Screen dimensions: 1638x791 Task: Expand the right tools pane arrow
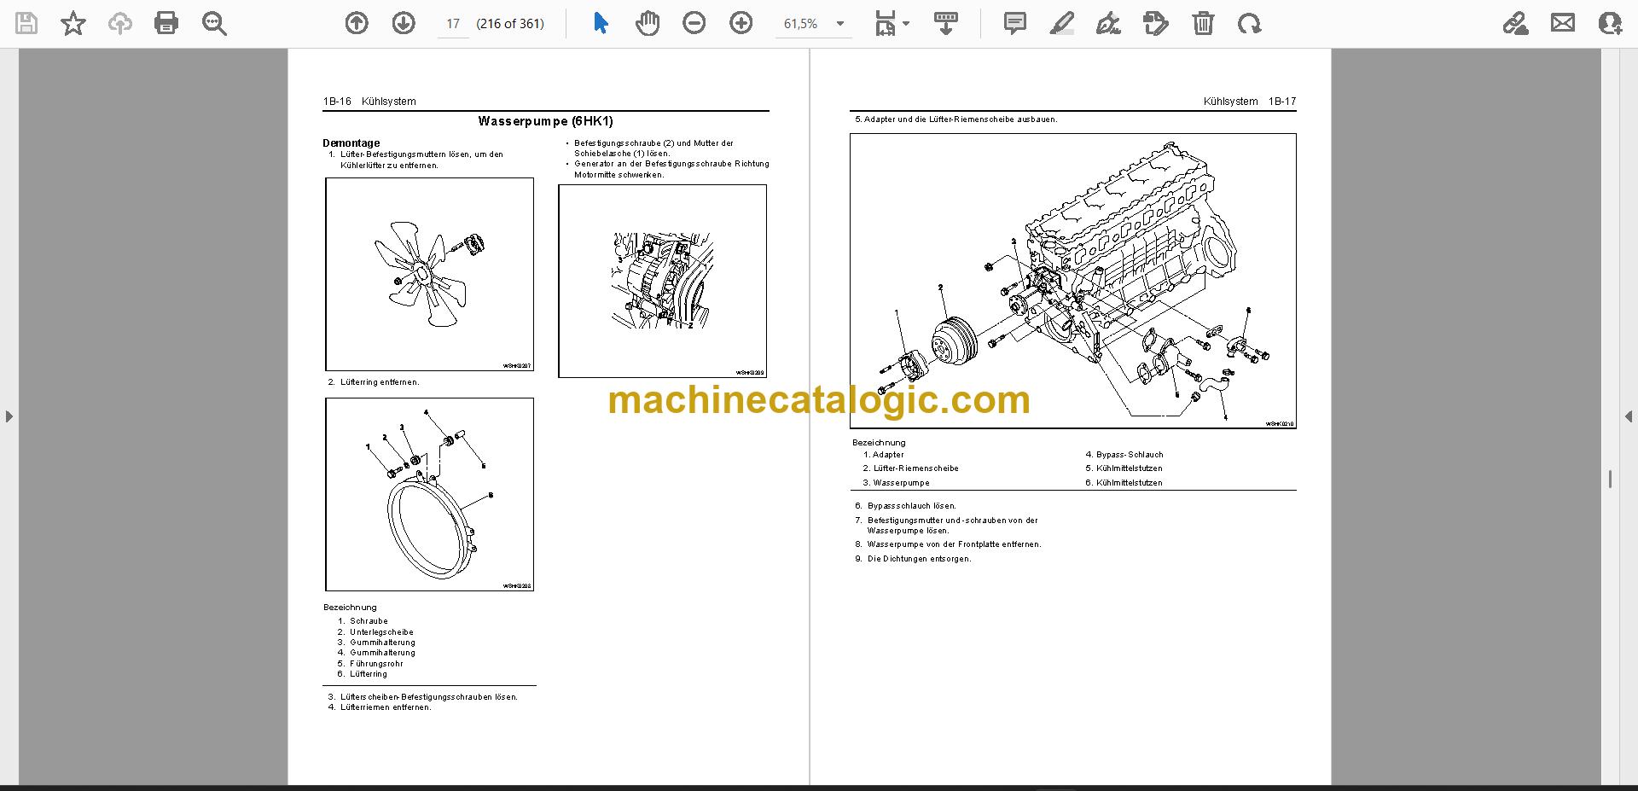tap(1629, 416)
